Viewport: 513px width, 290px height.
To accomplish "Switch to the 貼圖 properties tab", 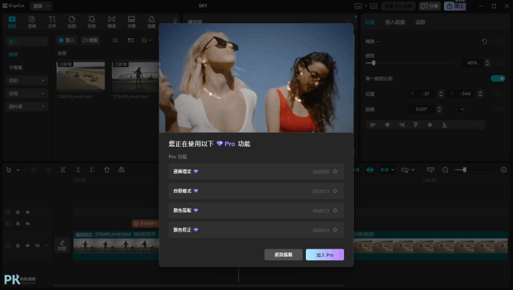I will [x=370, y=22].
